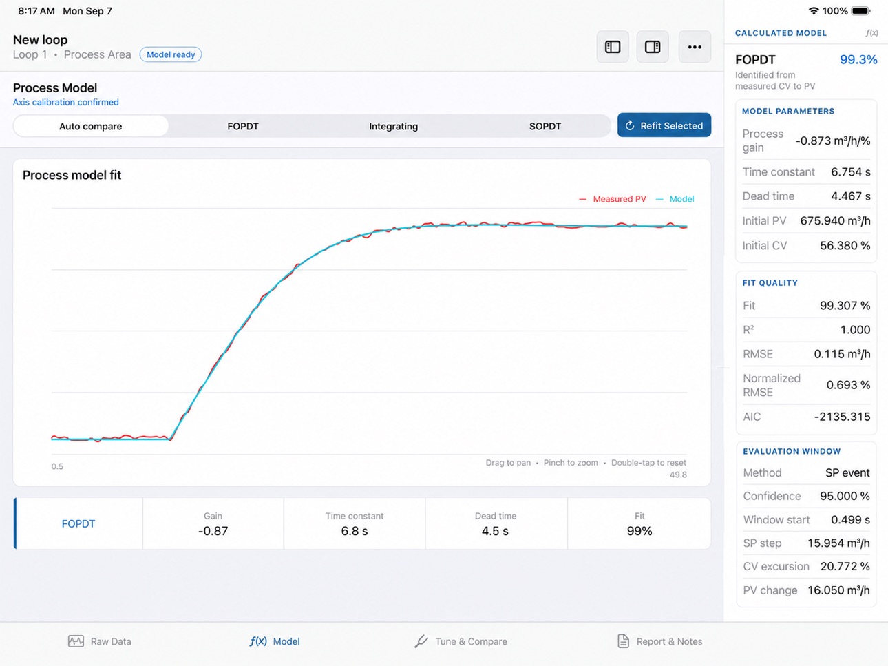
Task: Toggle the right inspector panel icon
Action: tap(653, 47)
